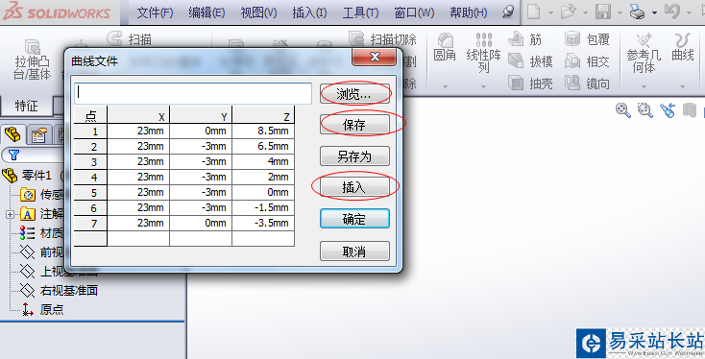Select row header for point 7

(90, 224)
